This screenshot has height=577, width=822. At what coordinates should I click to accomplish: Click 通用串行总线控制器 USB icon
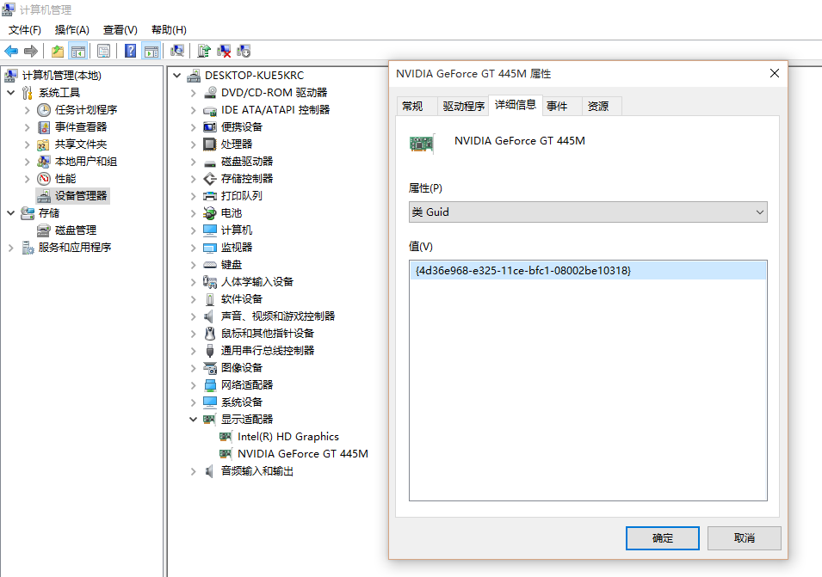210,350
